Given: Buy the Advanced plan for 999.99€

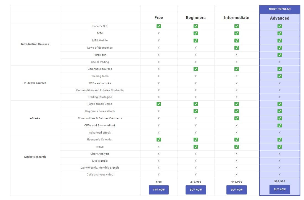Looking at the screenshot, I should 279,190.
